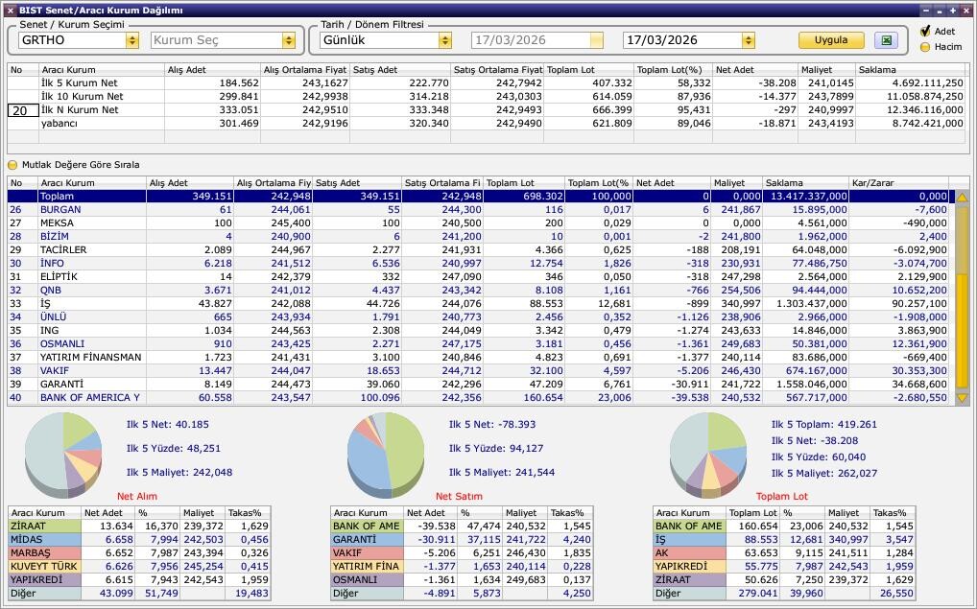Click the plus icon in the title bar
The height and width of the screenshot is (609, 977).
click(x=953, y=11)
